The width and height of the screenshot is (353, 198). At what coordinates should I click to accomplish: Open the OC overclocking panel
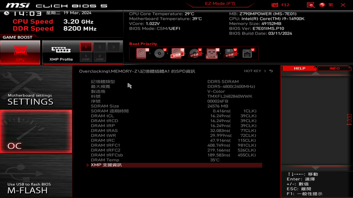tap(36, 132)
